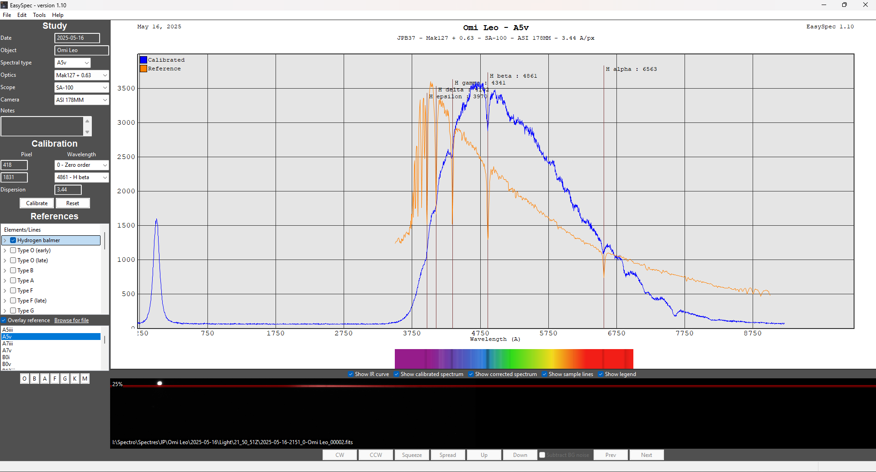Expand the Type B tree node
This screenshot has height=472, width=876.
(x=5, y=270)
